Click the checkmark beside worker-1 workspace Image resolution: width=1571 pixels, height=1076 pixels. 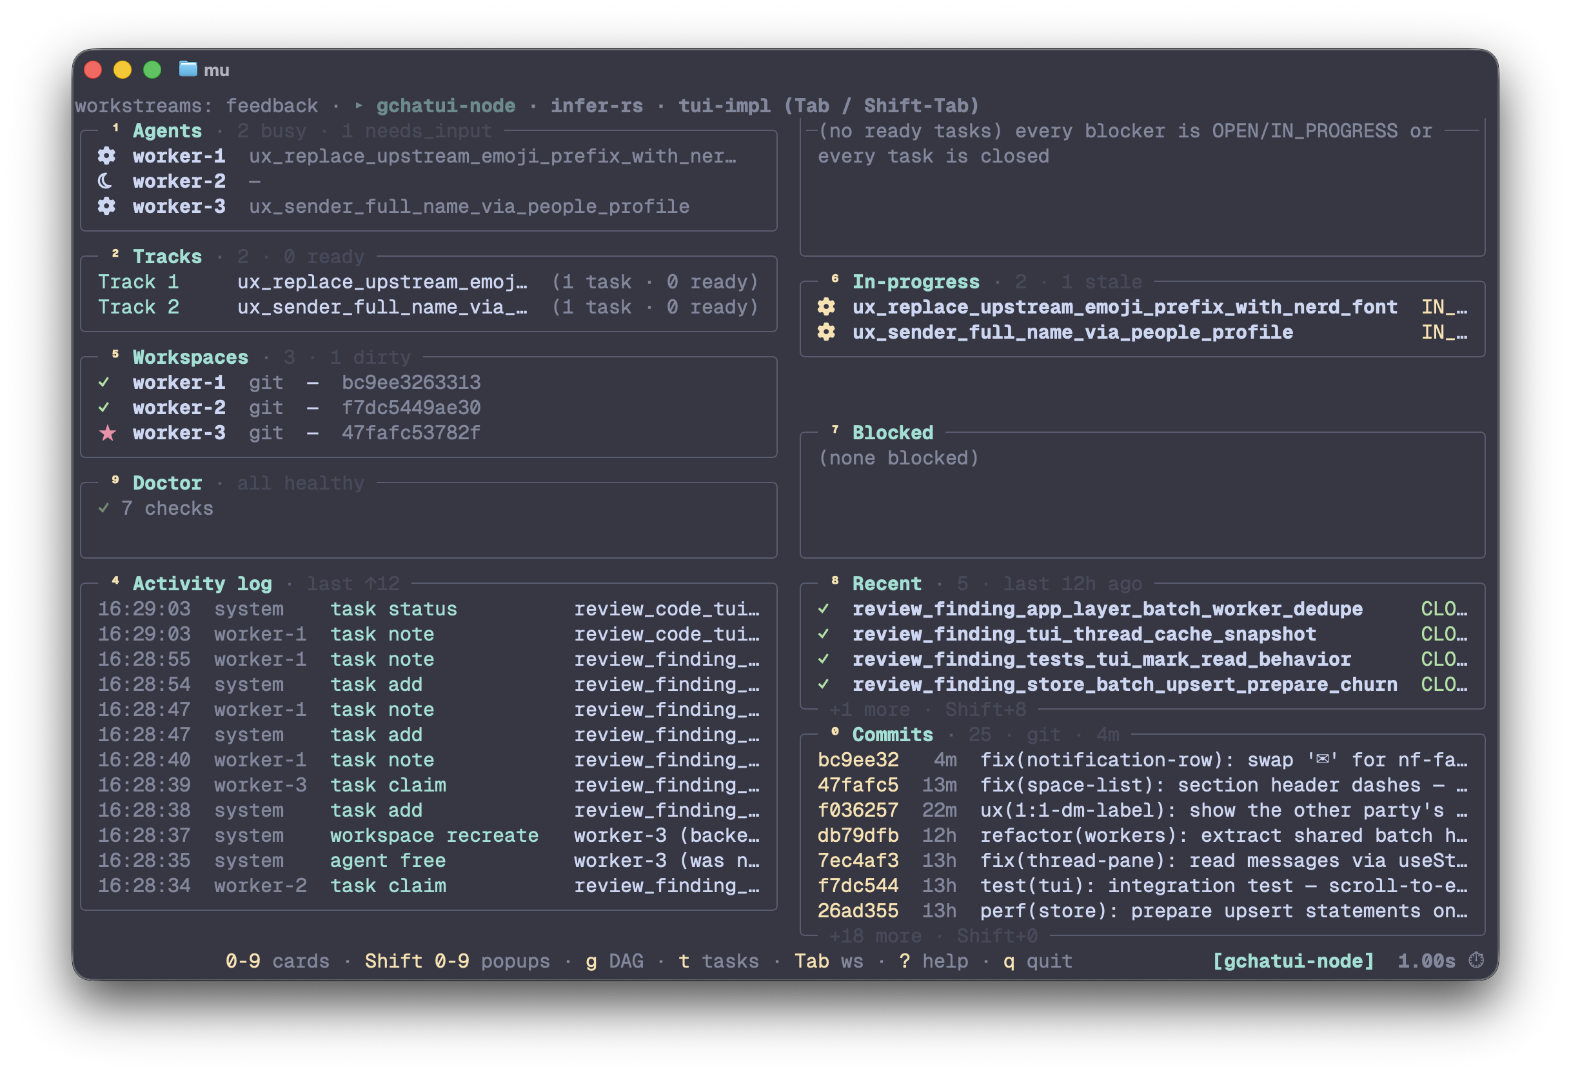(103, 383)
